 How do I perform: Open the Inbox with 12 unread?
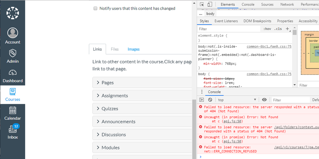click(x=12, y=132)
